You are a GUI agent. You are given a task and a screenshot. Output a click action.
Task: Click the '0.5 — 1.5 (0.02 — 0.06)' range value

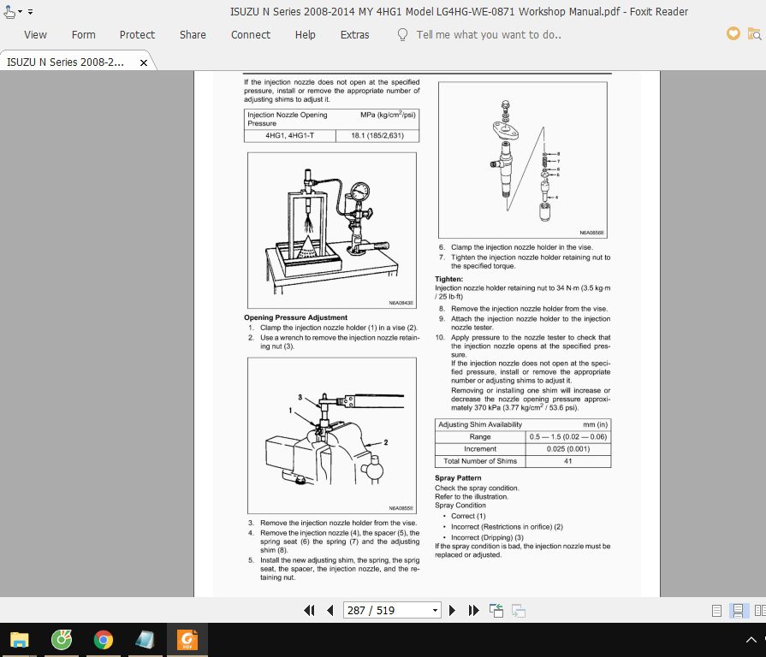[x=568, y=436]
